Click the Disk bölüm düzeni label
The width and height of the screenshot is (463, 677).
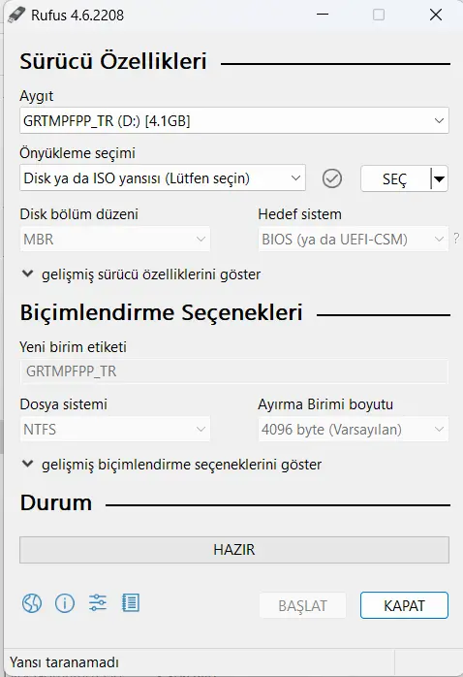click(79, 214)
